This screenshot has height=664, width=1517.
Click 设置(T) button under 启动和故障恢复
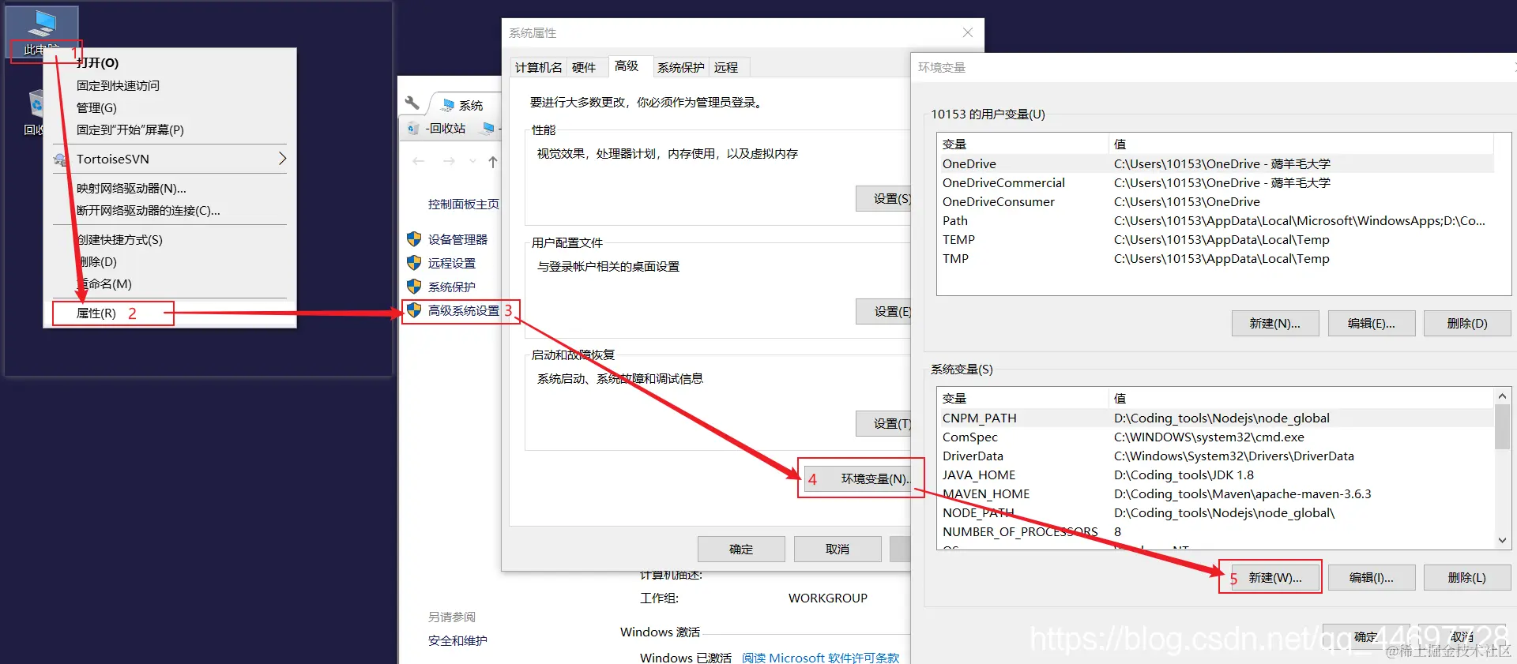[884, 424]
